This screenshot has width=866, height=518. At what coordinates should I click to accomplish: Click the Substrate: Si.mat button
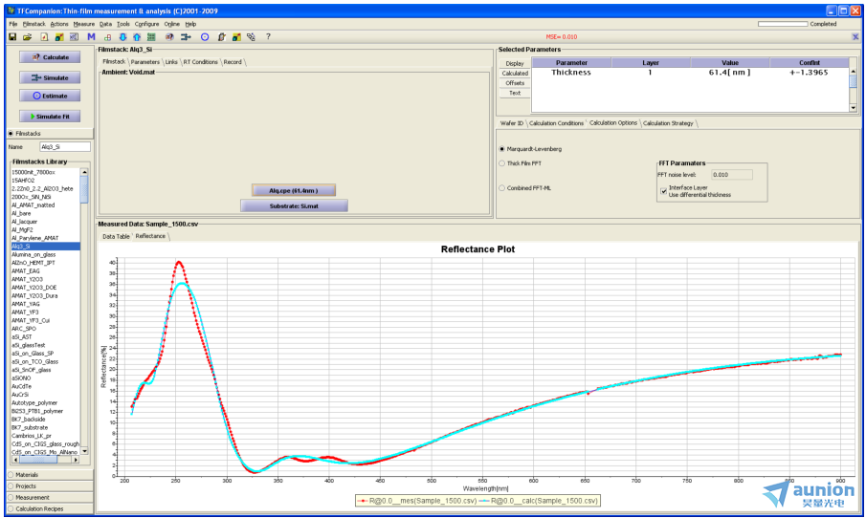pos(294,205)
